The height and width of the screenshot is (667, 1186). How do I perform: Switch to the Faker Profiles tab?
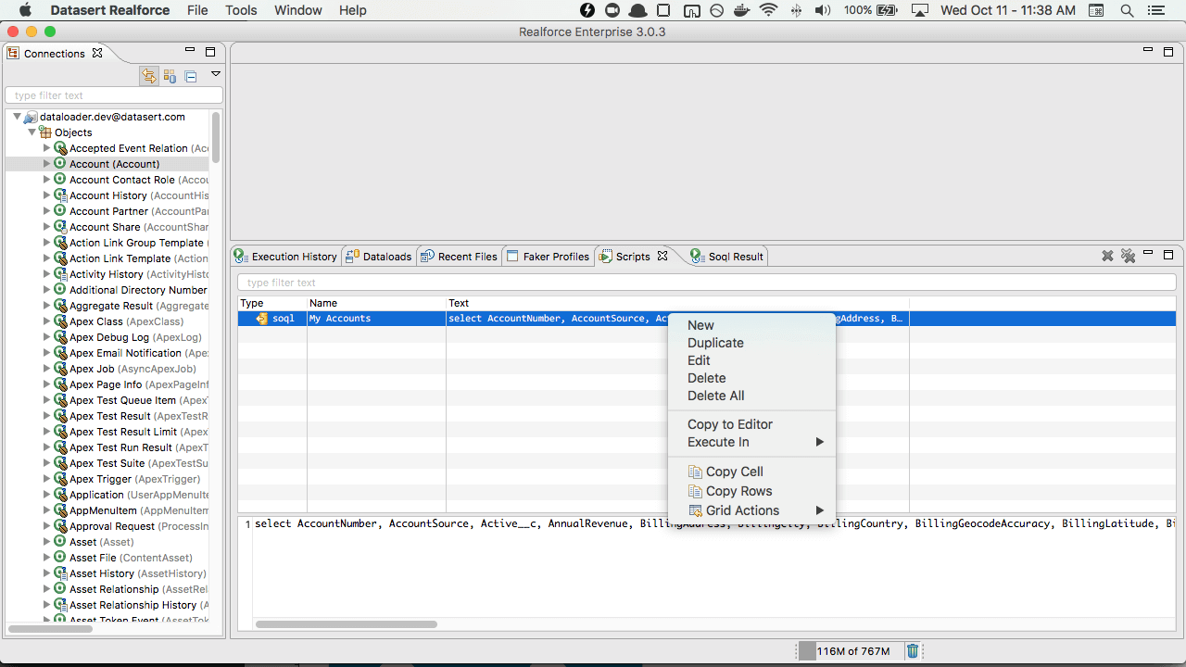549,257
